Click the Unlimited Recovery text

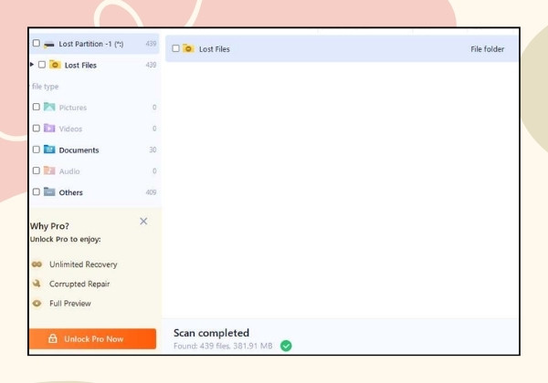(x=83, y=264)
